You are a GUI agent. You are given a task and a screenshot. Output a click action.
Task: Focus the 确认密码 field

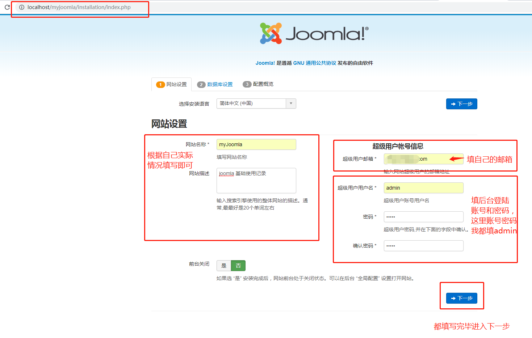coord(424,246)
